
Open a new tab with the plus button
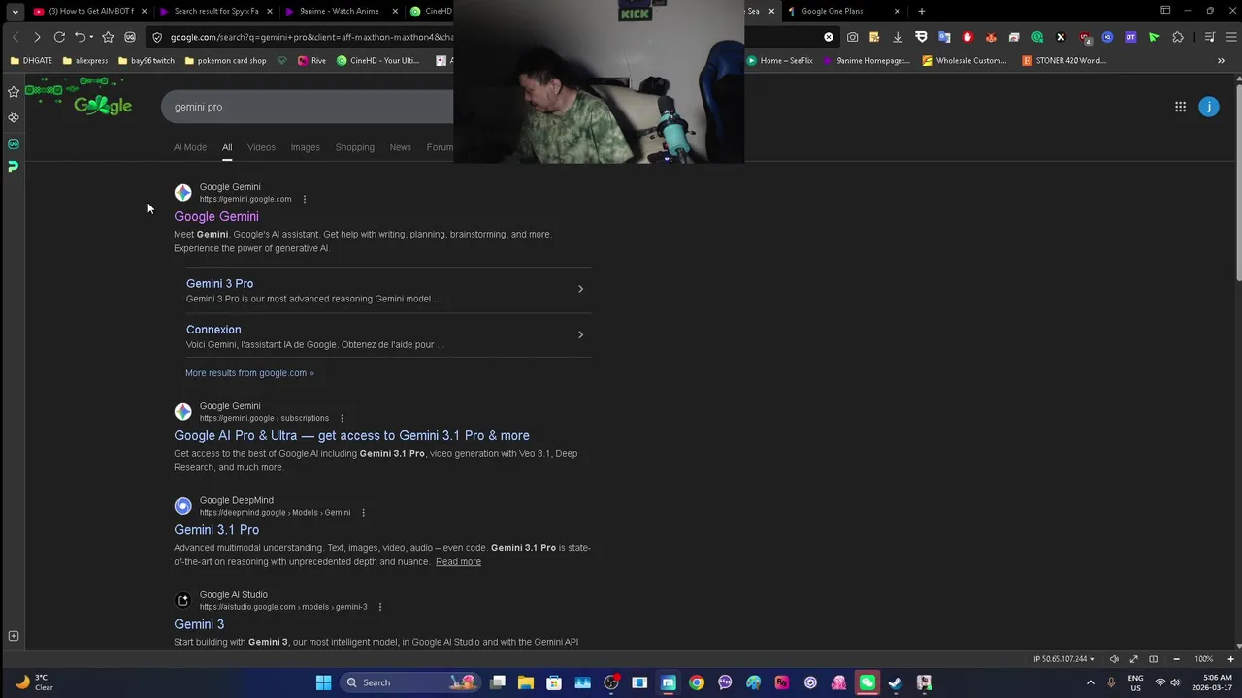(921, 12)
